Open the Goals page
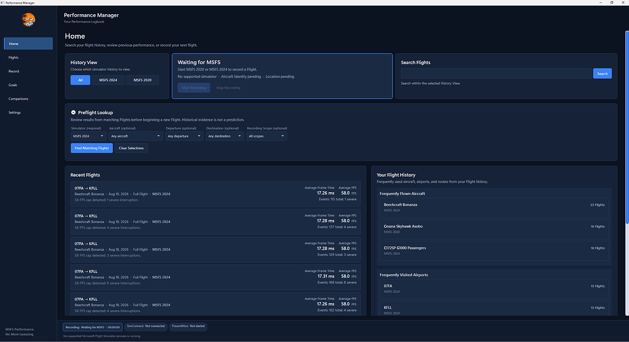This screenshot has width=629, height=342. point(28,85)
